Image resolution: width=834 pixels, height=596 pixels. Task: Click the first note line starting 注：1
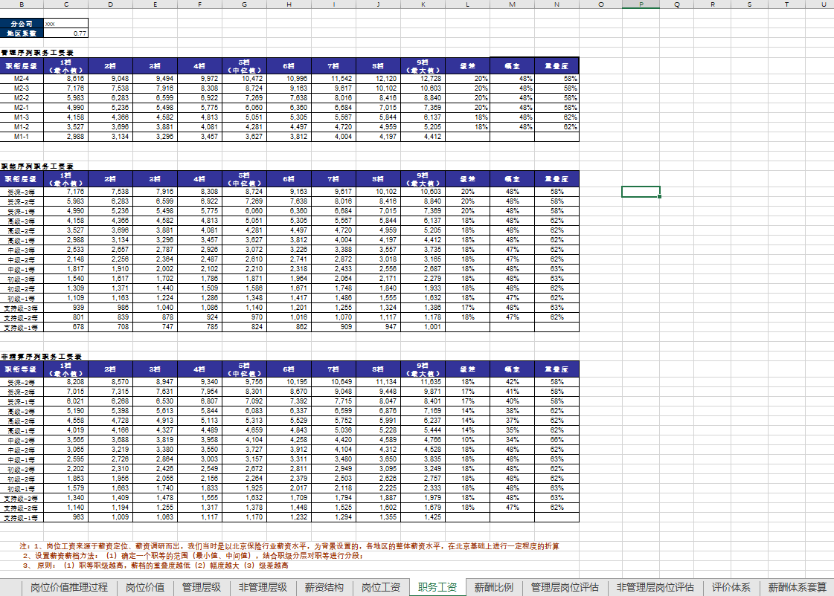[289, 546]
